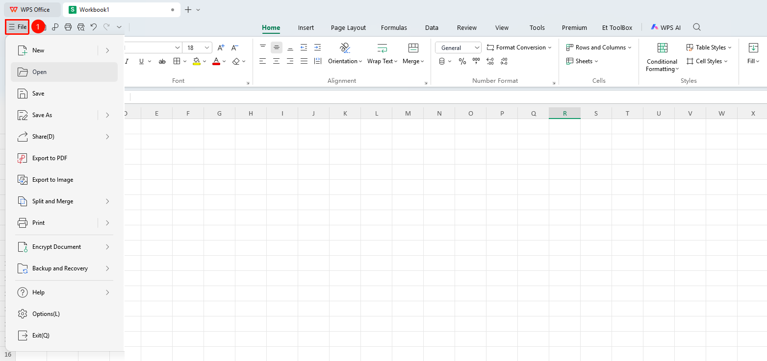Expand the Save As submenu arrow
767x361 pixels.
pyautogui.click(x=107, y=115)
